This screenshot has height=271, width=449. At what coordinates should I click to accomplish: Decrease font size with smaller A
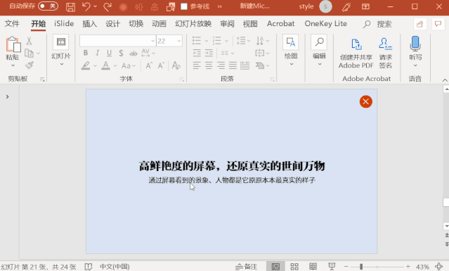click(x=161, y=65)
